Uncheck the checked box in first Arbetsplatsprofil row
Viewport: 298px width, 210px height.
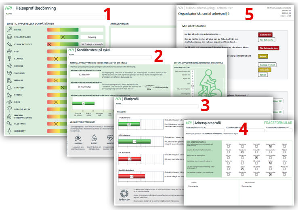[270, 146]
